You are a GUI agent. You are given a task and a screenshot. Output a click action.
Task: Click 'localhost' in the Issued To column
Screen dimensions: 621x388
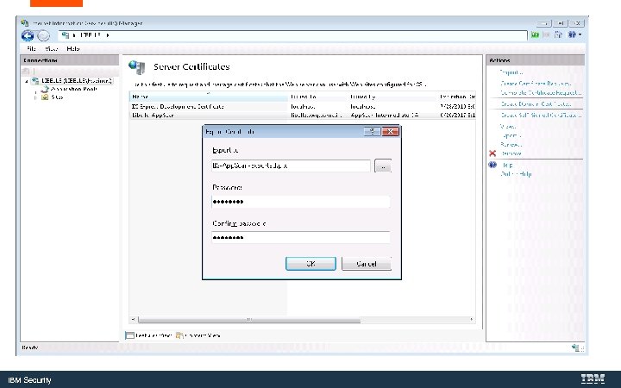pyautogui.click(x=303, y=107)
